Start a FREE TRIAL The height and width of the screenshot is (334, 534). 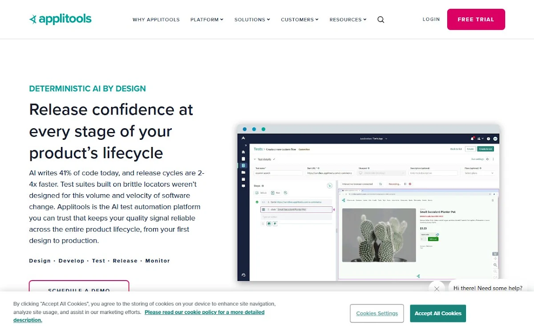click(476, 19)
